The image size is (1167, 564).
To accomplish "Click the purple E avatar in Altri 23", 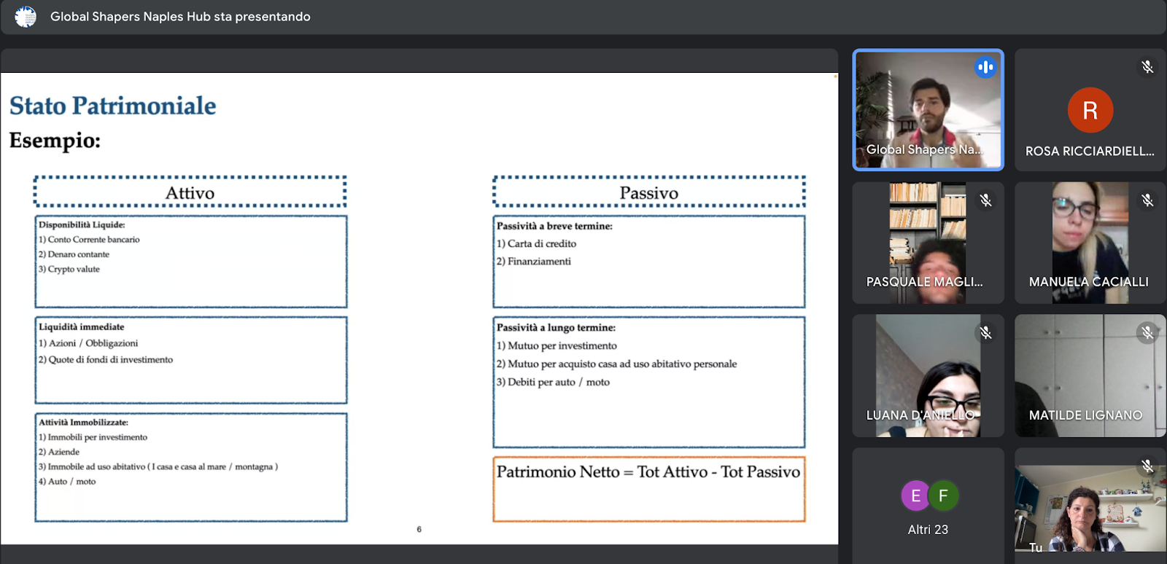I will pyautogui.click(x=915, y=496).
